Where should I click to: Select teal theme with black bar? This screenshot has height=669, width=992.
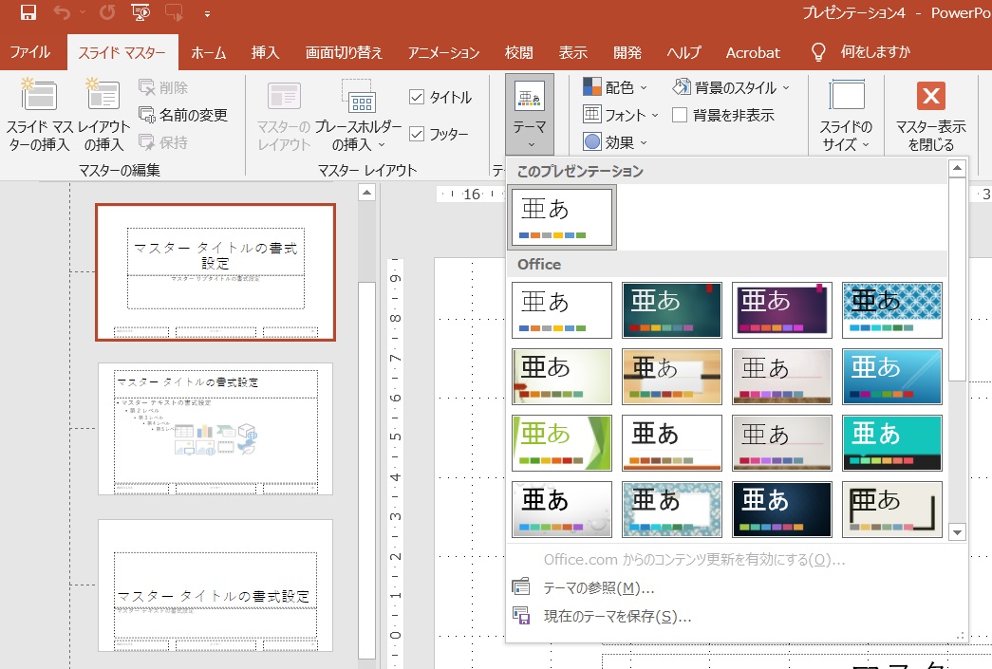(892, 442)
